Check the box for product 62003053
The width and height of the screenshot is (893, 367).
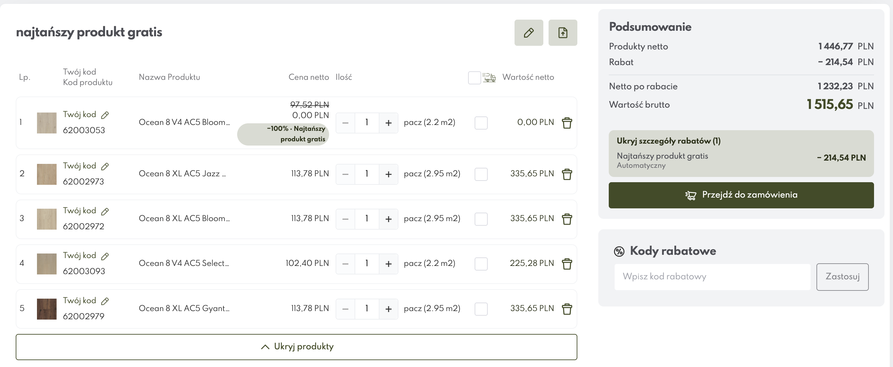tap(481, 123)
